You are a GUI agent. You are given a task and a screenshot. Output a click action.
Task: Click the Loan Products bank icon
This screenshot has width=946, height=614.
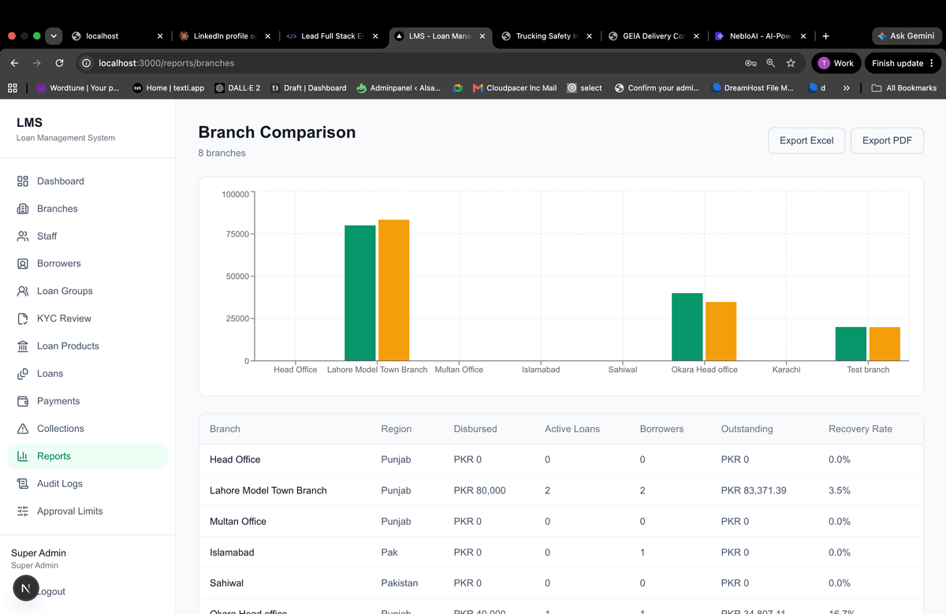click(x=23, y=346)
